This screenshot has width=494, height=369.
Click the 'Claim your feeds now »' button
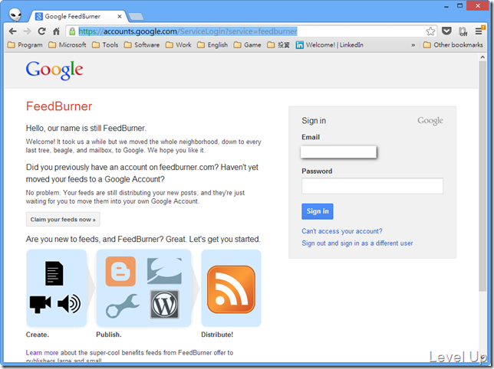click(x=63, y=220)
